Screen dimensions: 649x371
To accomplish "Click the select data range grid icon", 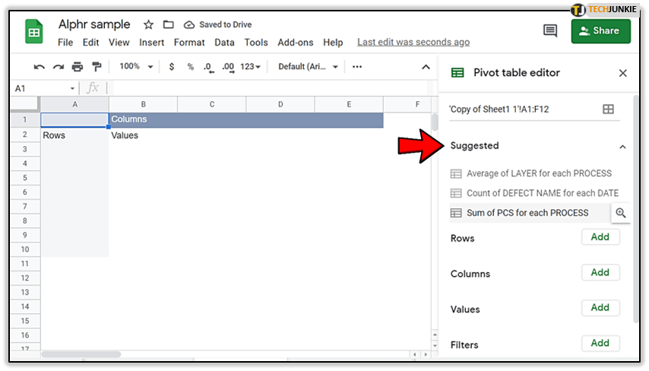I will pyautogui.click(x=608, y=109).
